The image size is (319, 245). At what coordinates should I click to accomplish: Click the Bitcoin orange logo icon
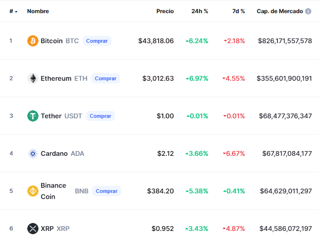tap(33, 41)
